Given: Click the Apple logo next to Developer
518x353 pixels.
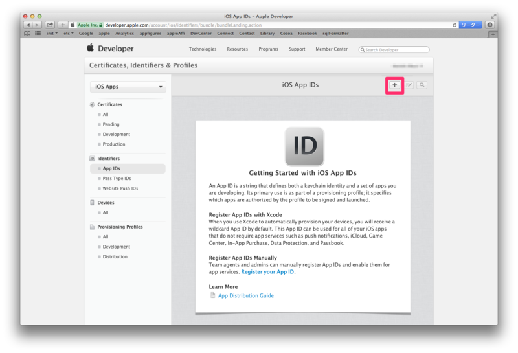Looking at the screenshot, I should pyautogui.click(x=90, y=48).
